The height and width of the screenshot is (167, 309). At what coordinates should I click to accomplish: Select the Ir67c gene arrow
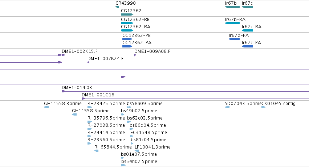pyautogui.click(x=247, y=7)
